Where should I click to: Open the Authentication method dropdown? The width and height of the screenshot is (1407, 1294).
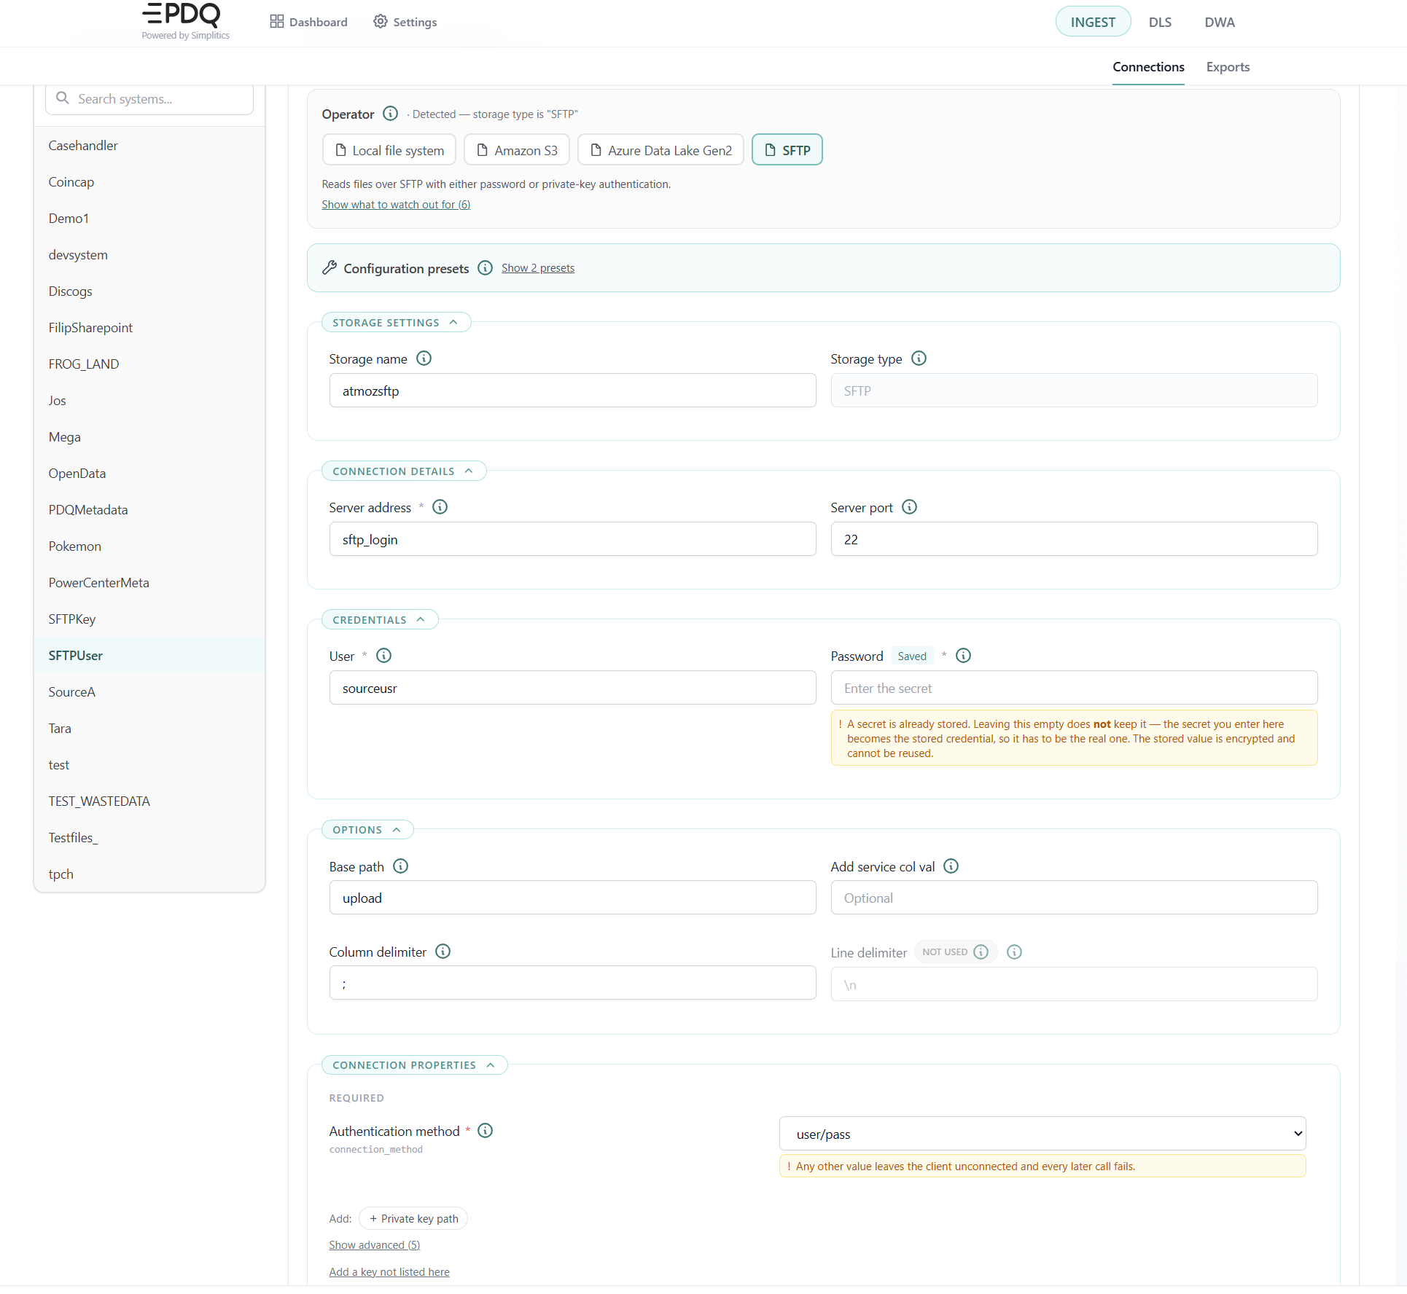(1042, 1134)
